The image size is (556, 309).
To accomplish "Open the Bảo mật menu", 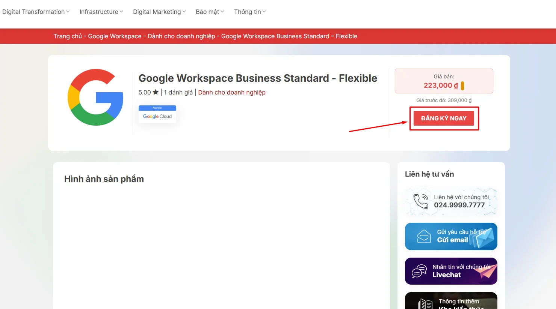I will [x=210, y=12].
